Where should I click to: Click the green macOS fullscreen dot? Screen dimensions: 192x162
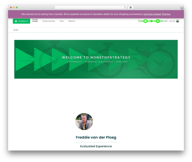pos(17,7)
